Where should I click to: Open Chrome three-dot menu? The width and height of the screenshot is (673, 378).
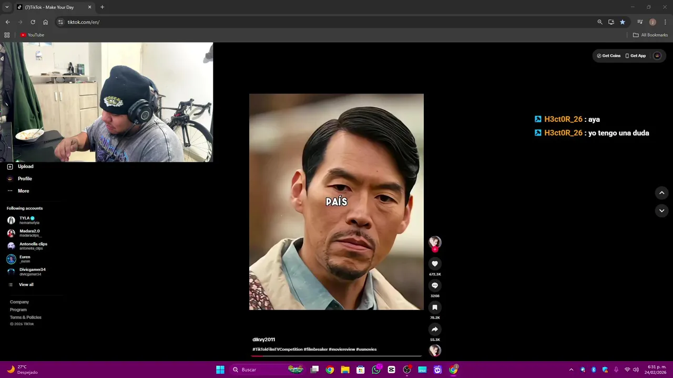click(x=666, y=22)
